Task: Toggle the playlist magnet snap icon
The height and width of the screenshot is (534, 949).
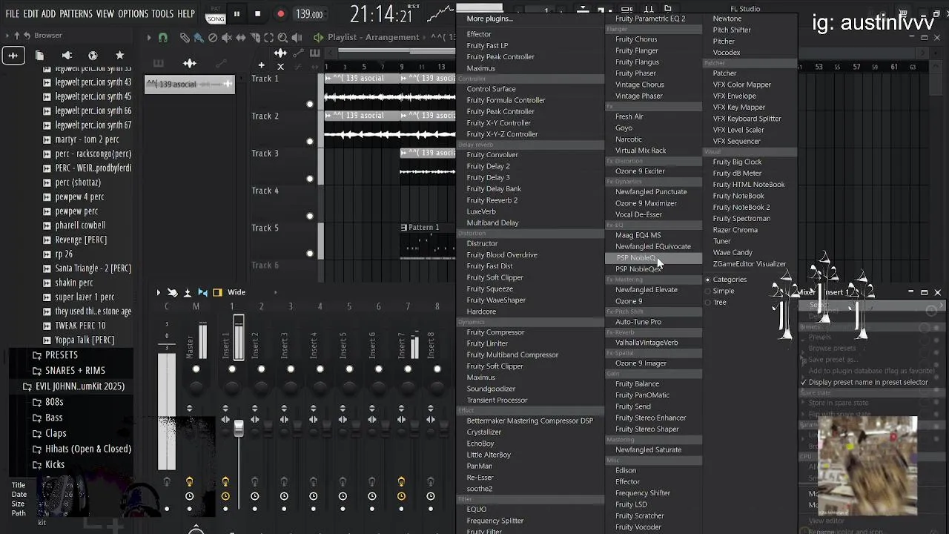Action: (163, 38)
